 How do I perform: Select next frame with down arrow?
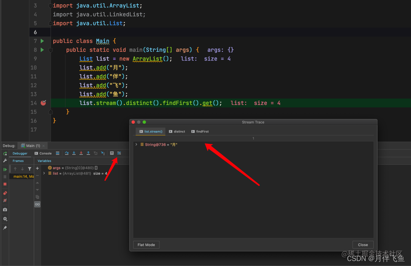22,169
